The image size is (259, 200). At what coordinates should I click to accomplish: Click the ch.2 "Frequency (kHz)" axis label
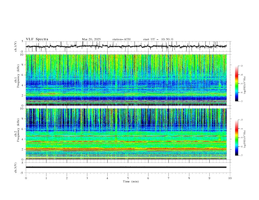coord(18,130)
